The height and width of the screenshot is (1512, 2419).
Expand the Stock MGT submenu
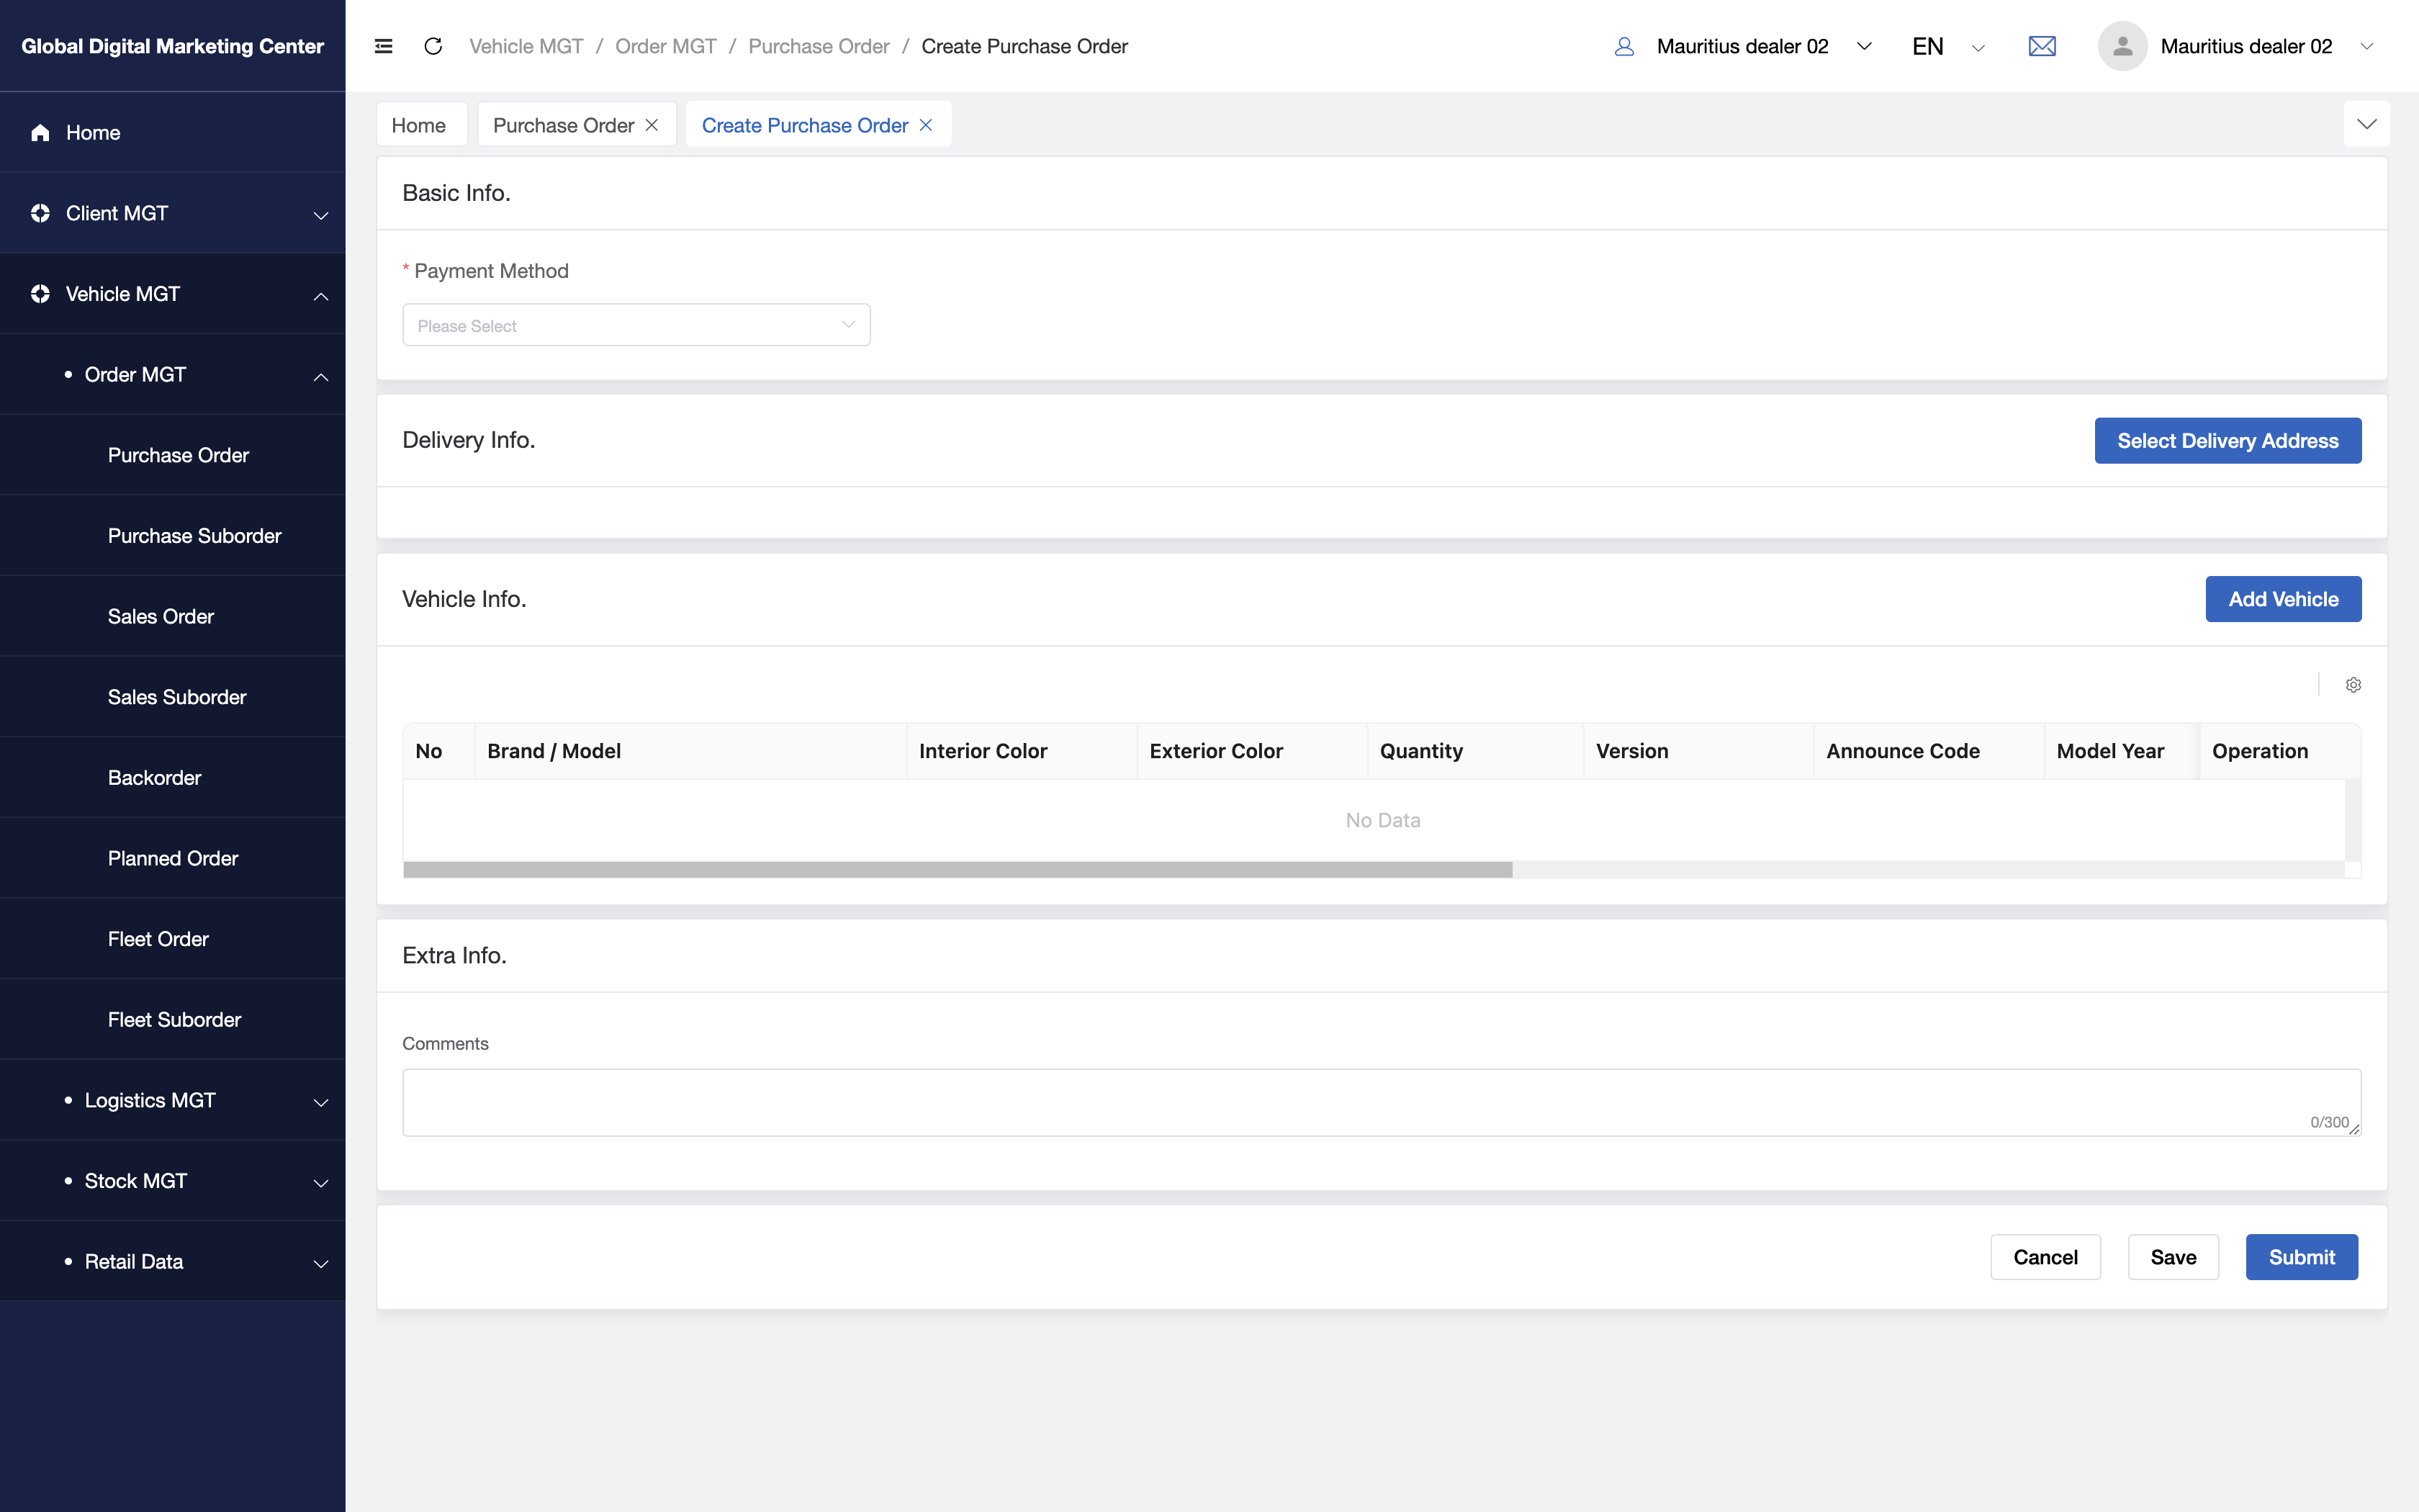tap(321, 1183)
